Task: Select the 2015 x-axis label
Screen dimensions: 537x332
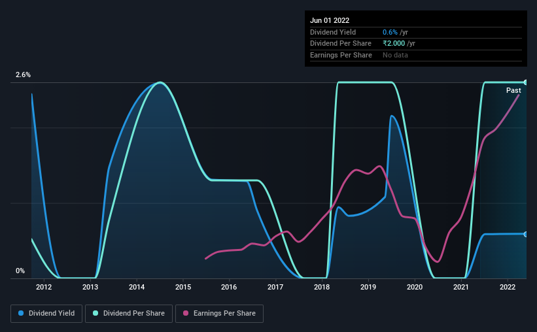Action: point(183,287)
